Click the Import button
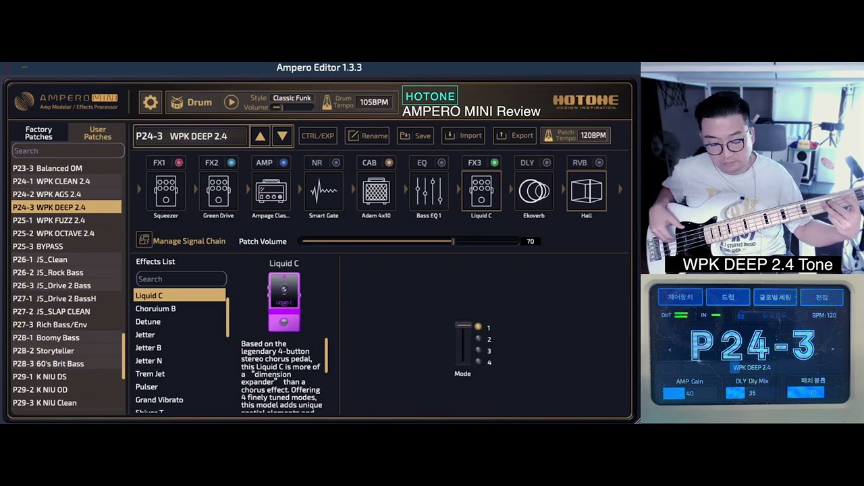 point(463,136)
